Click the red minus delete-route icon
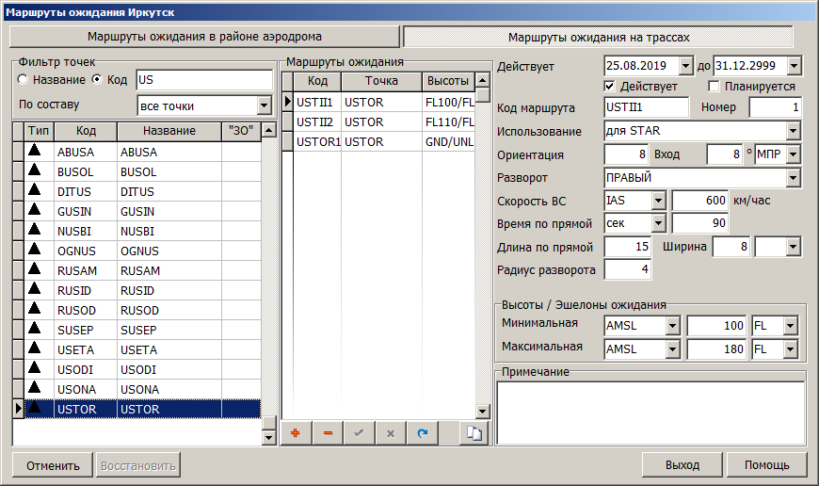Screen dimensions: 819x486 328,432
